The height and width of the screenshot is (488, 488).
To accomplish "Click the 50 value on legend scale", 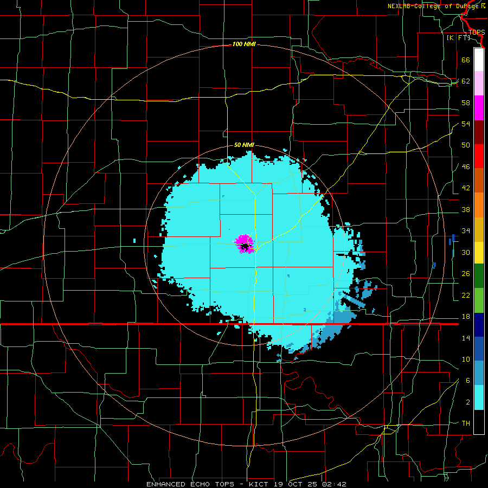I will pos(466,145).
